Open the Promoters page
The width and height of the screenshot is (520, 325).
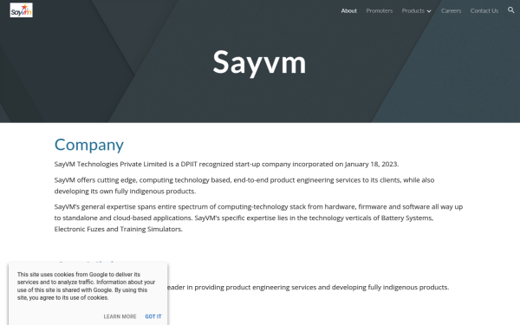click(380, 11)
